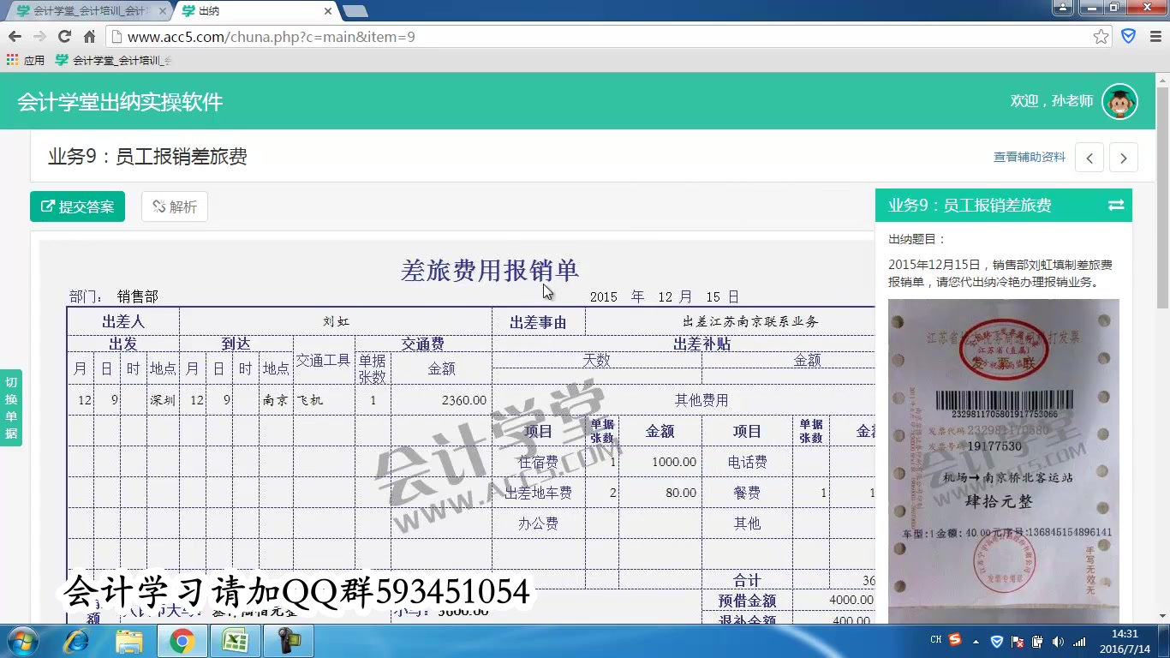1170x658 pixels.
Task: Click the 办公费 row label
Action: pos(539,523)
